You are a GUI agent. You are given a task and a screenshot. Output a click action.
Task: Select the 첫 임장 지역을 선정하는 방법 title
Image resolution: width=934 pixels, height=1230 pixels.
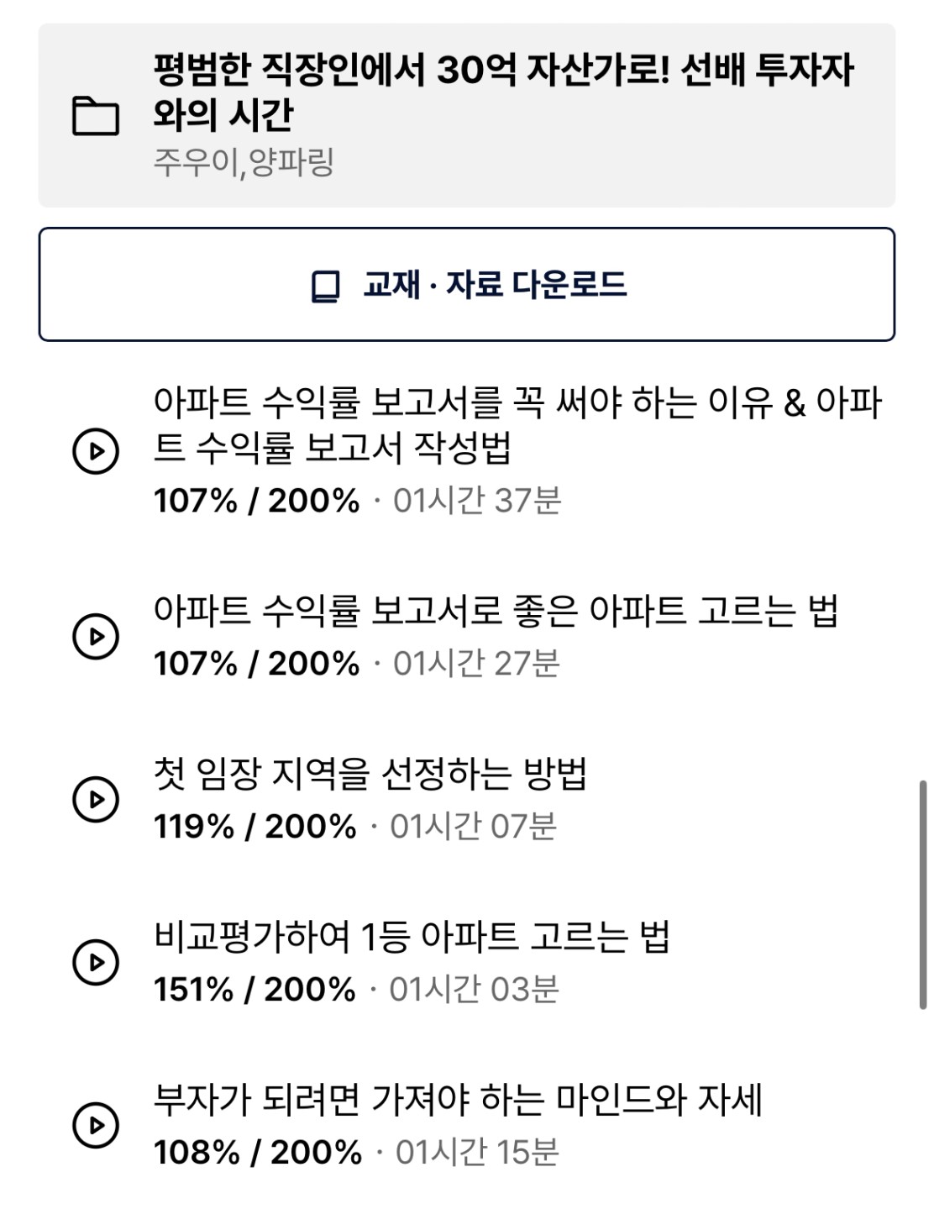tap(370, 774)
